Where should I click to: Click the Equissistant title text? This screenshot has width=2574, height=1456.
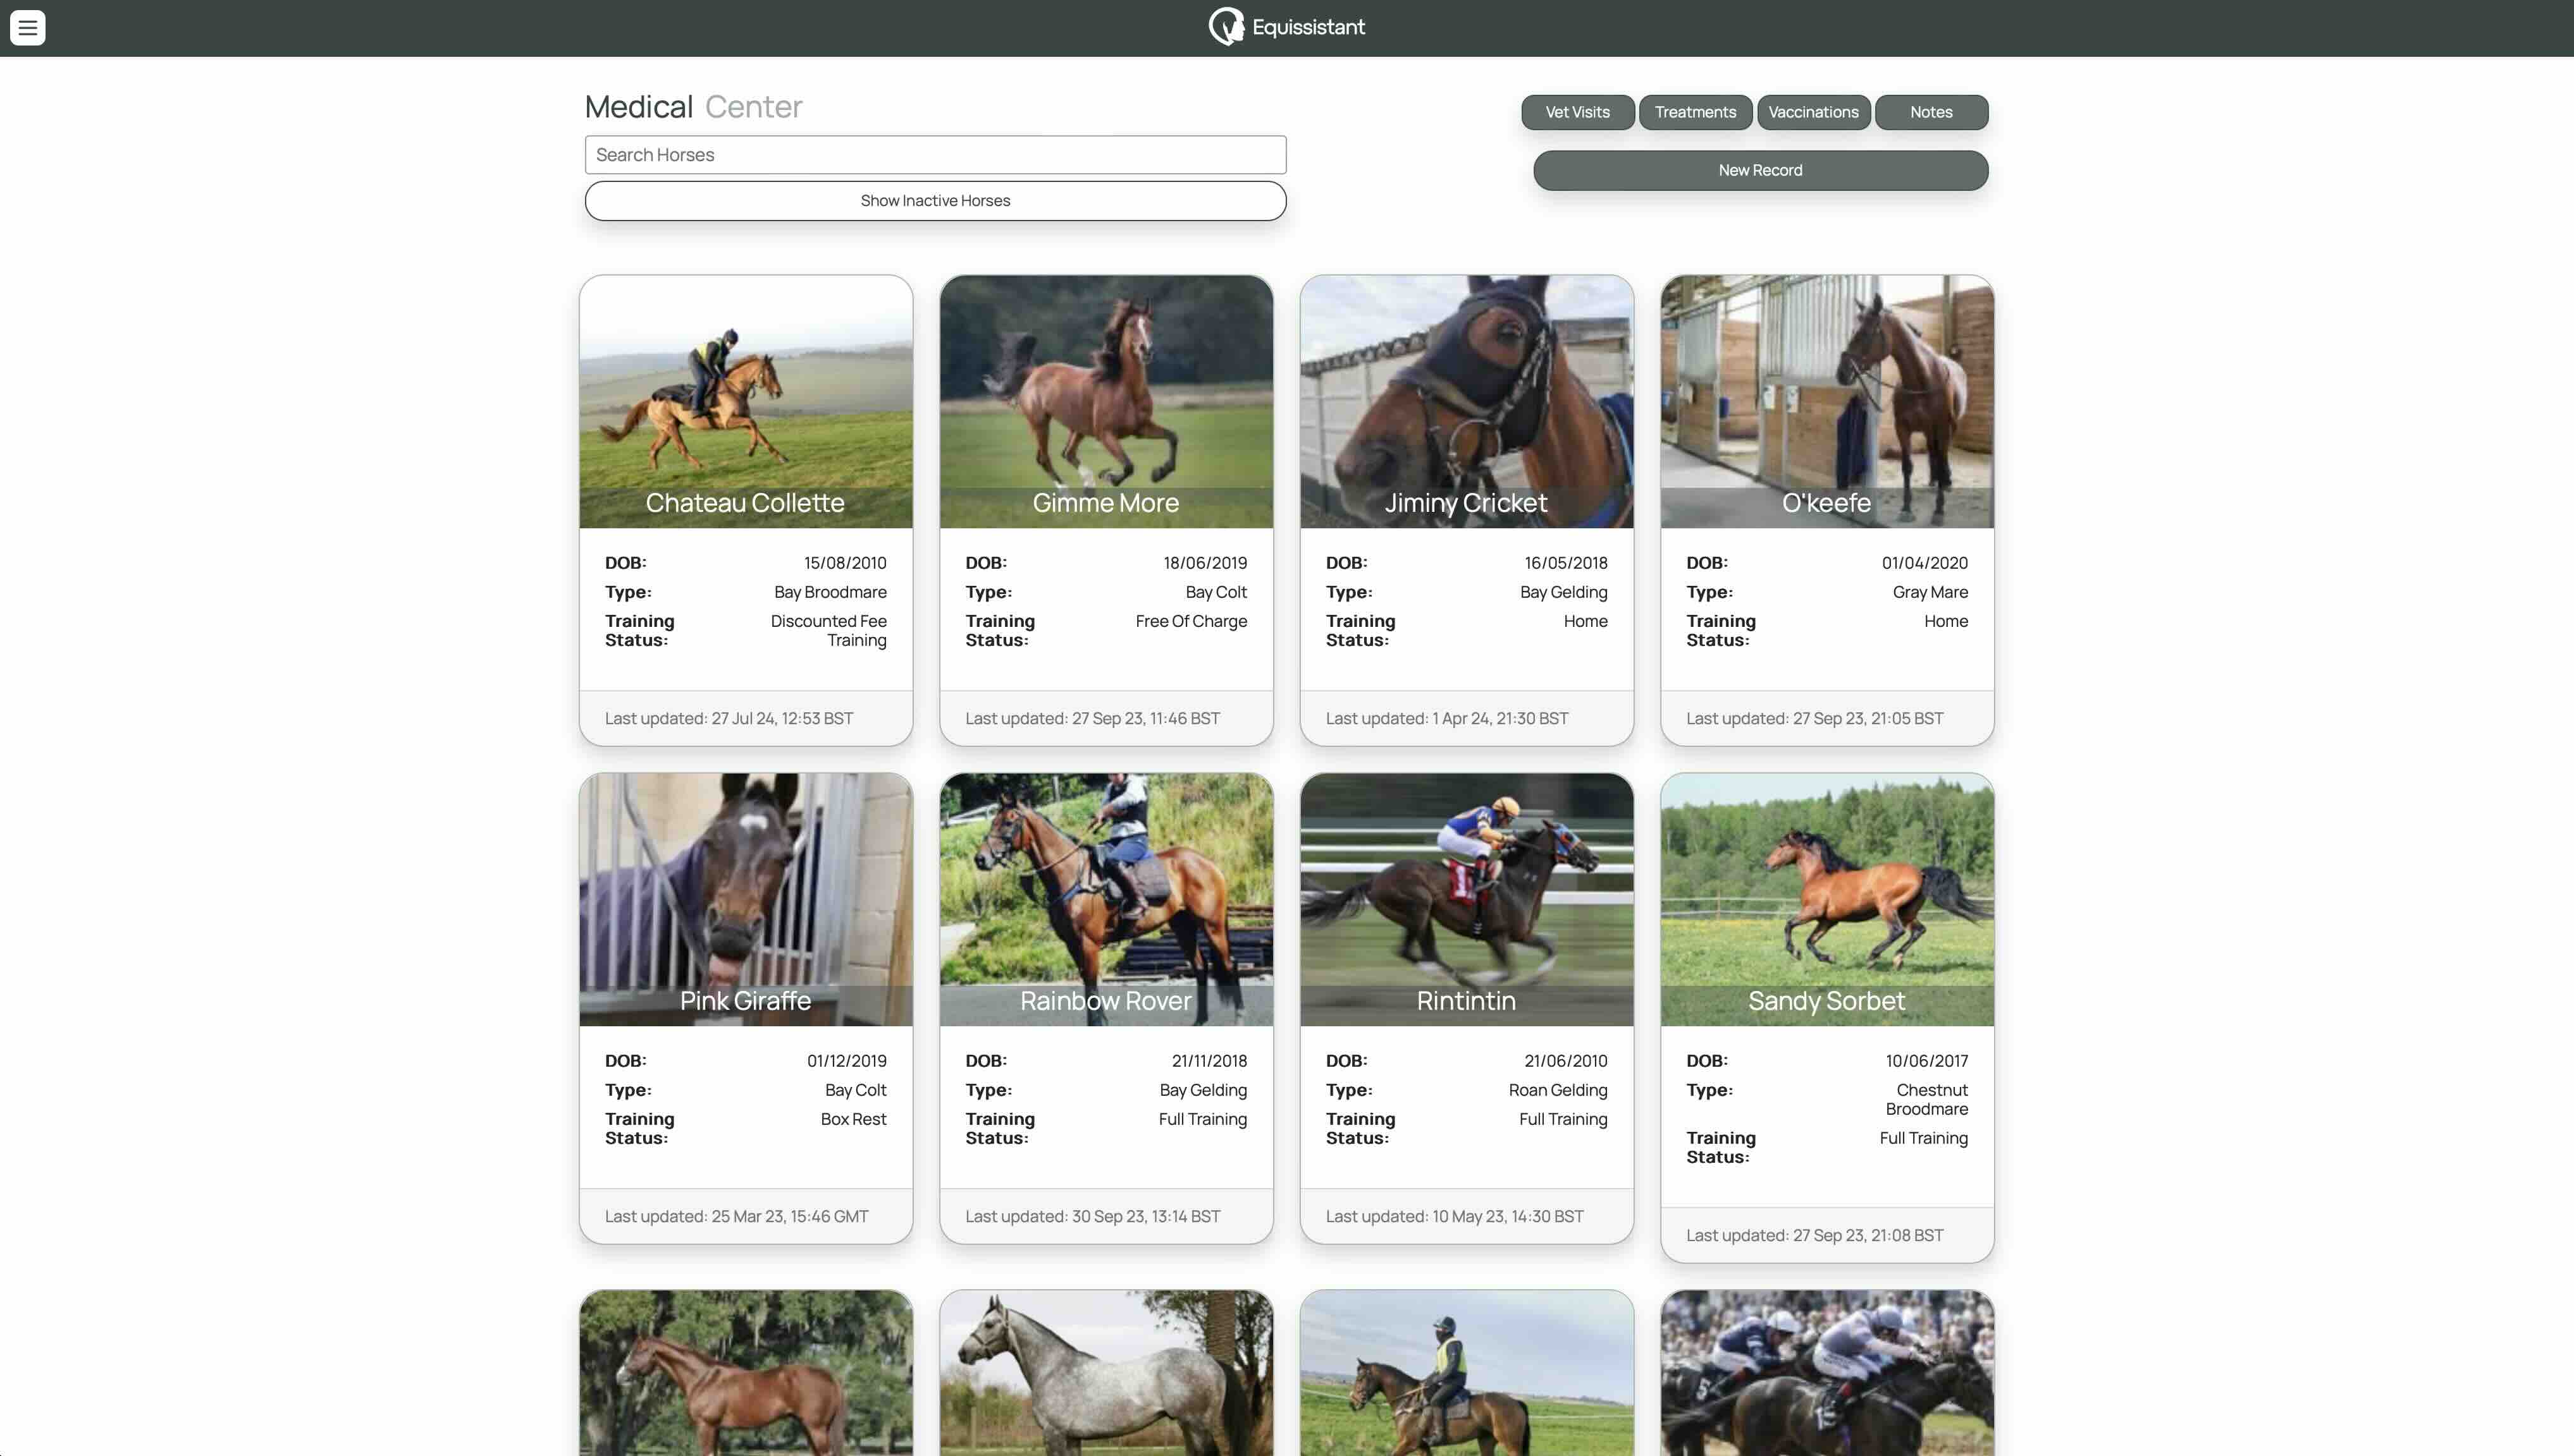[x=1308, y=27]
